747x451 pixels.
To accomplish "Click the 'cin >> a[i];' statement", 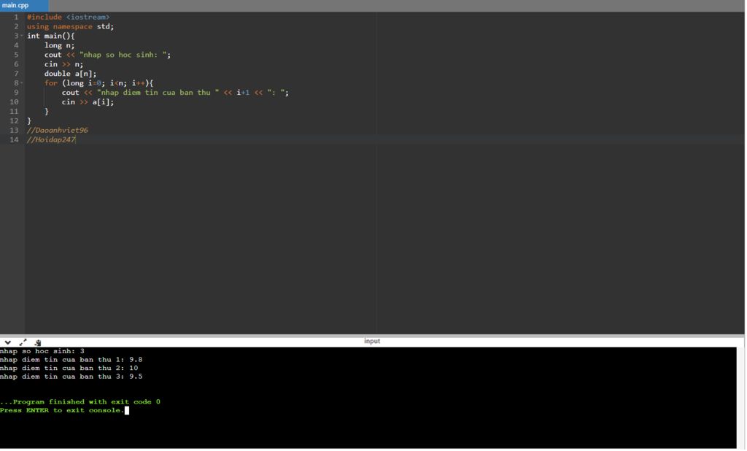I will tap(88, 102).
